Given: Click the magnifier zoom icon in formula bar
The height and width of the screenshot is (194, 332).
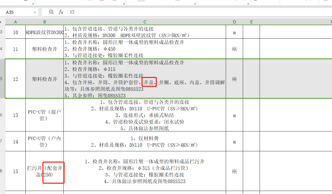Looking at the screenshot, I should tap(51, 12).
